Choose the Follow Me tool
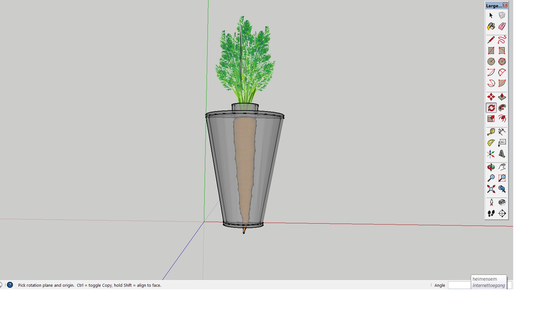The height and width of the screenshot is (321, 538). tap(502, 108)
